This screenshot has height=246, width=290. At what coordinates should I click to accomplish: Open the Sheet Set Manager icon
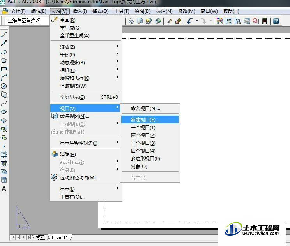[x=246, y=21]
